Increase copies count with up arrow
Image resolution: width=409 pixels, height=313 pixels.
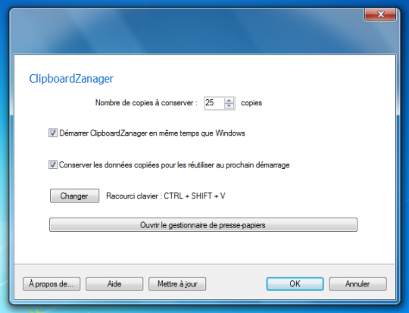[x=229, y=100]
